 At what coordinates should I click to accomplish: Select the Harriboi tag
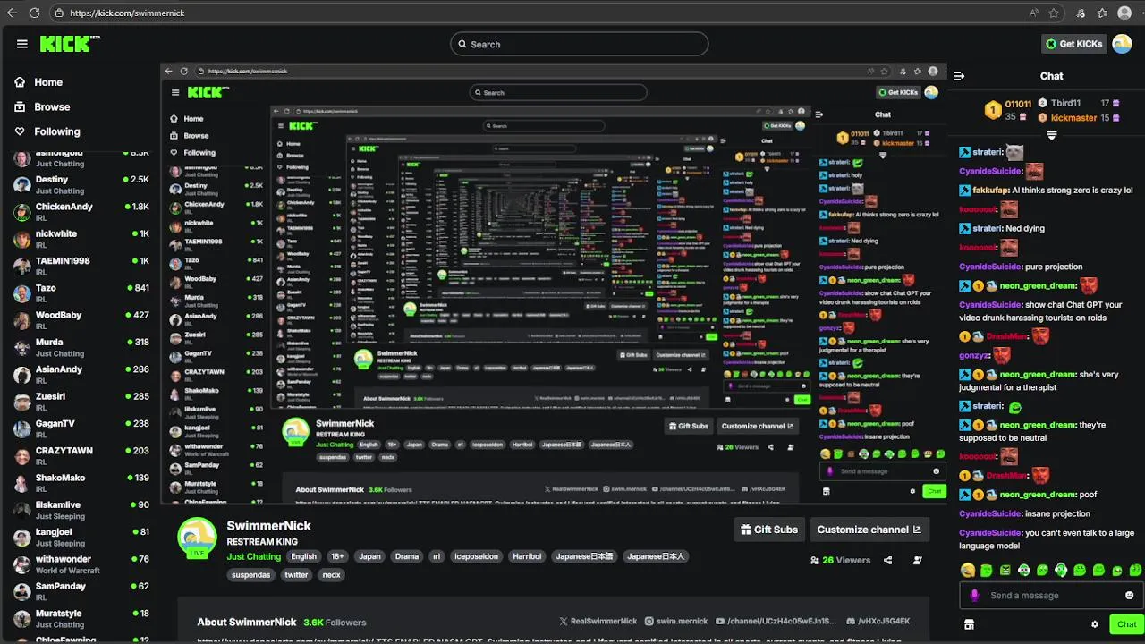coord(527,556)
